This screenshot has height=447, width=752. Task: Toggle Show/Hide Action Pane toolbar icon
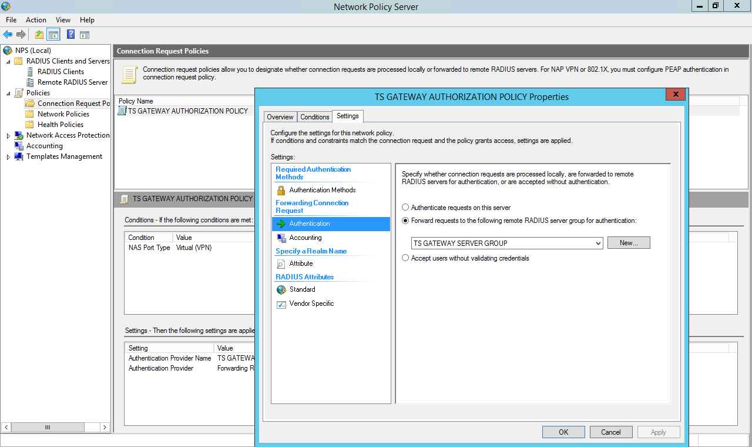click(x=85, y=35)
